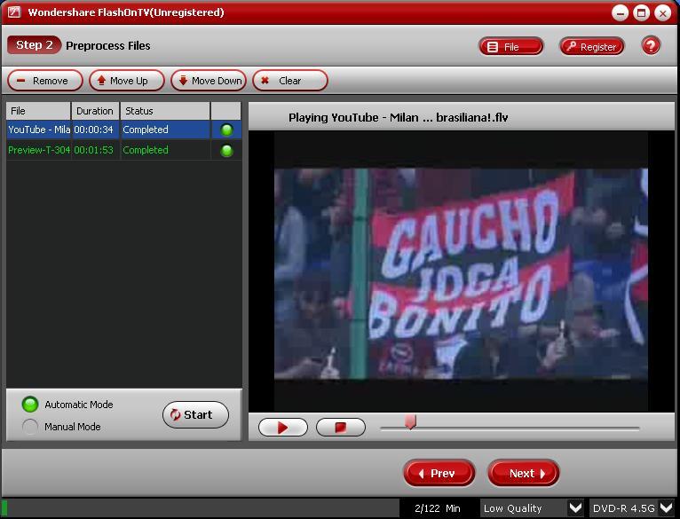This screenshot has height=519, width=680.
Task: Select Automatic Mode radio button
Action: click(x=30, y=404)
